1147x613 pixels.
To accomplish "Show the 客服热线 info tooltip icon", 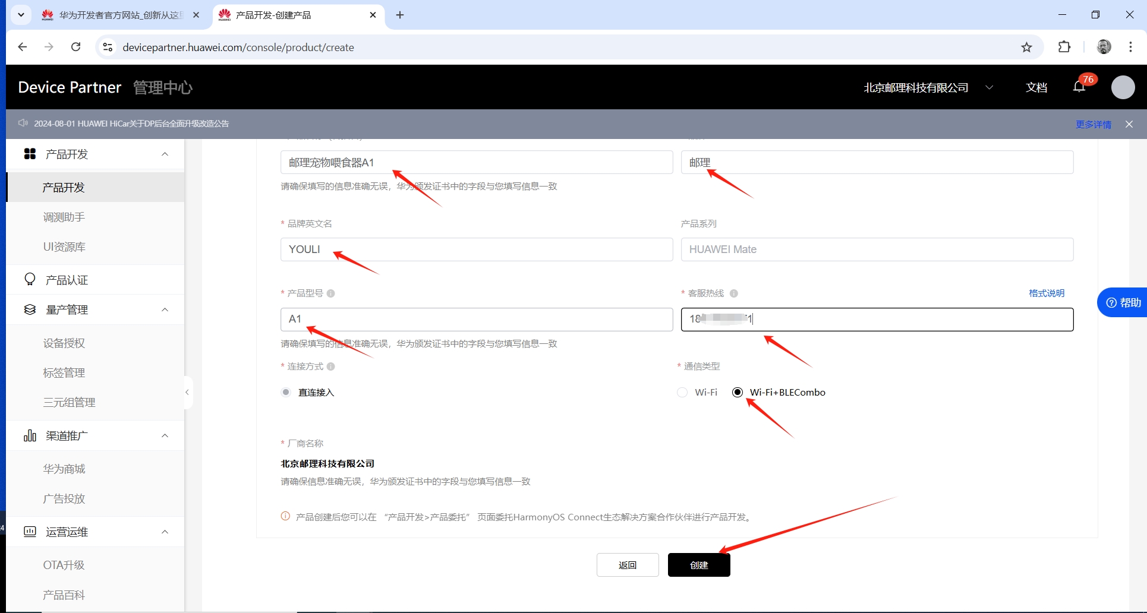I will (x=733, y=293).
